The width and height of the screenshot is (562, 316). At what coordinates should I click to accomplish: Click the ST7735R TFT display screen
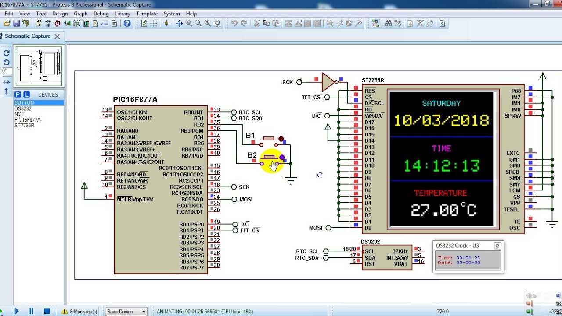tap(441, 158)
